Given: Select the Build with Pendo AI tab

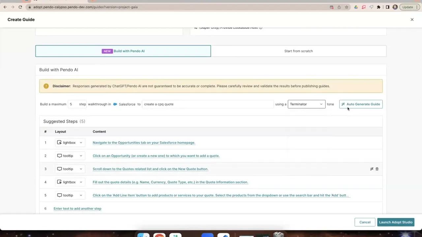Looking at the screenshot, I should [x=123, y=51].
